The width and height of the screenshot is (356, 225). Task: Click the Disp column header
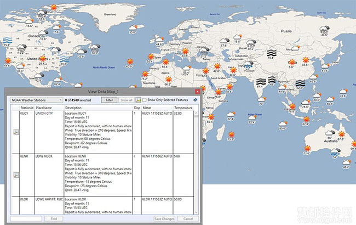(137, 108)
